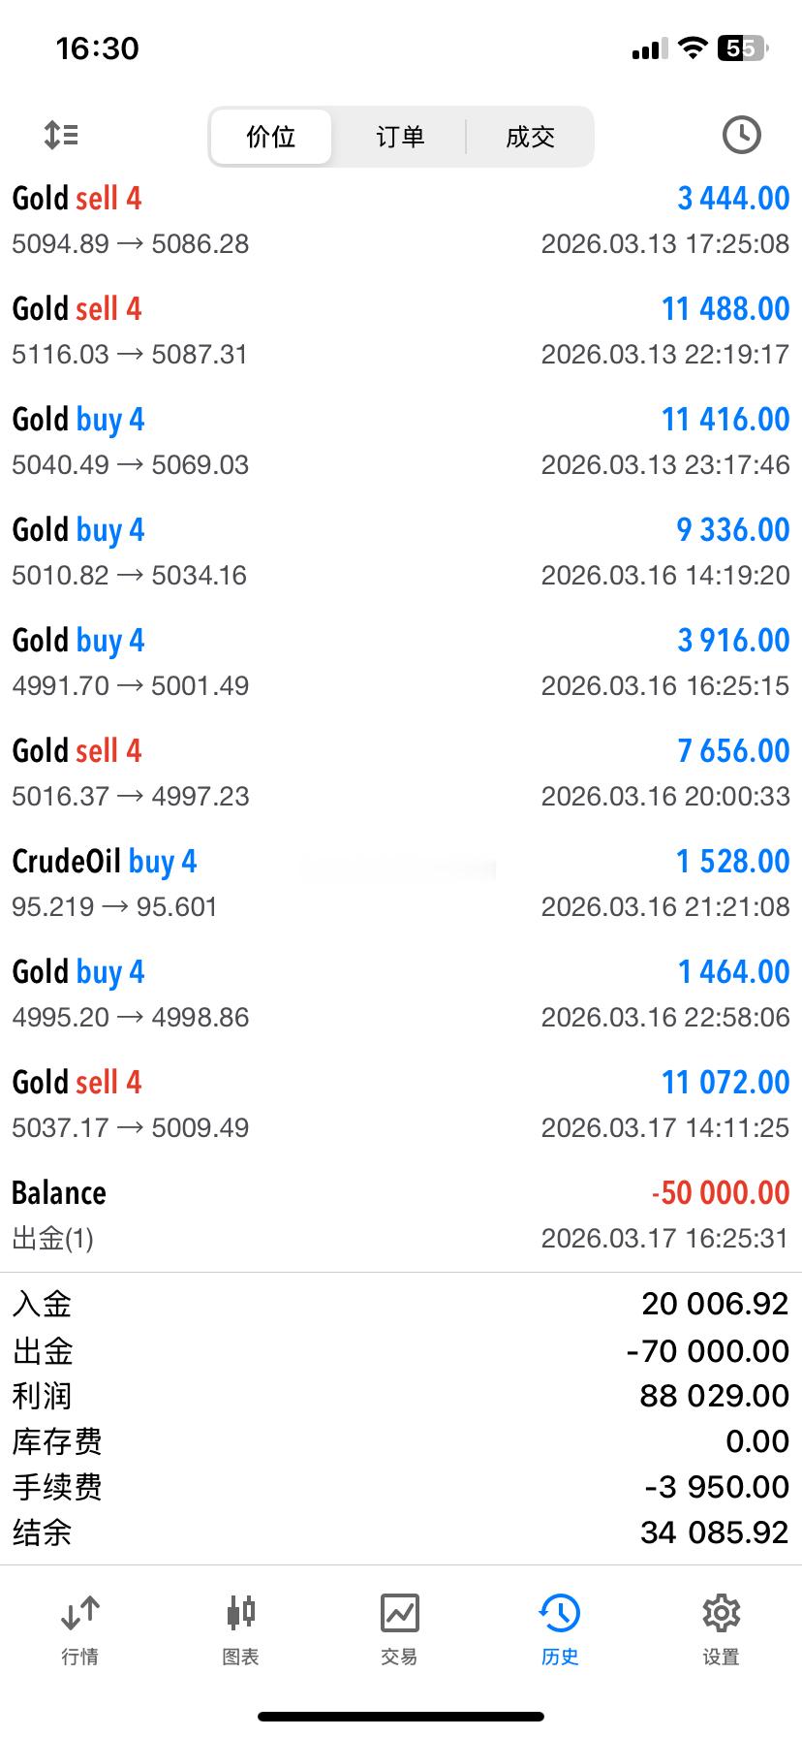Screen dimensions: 802x1737
Task: Expand the Gold sell trade with 3 444.00 profit
Action: coord(401,220)
